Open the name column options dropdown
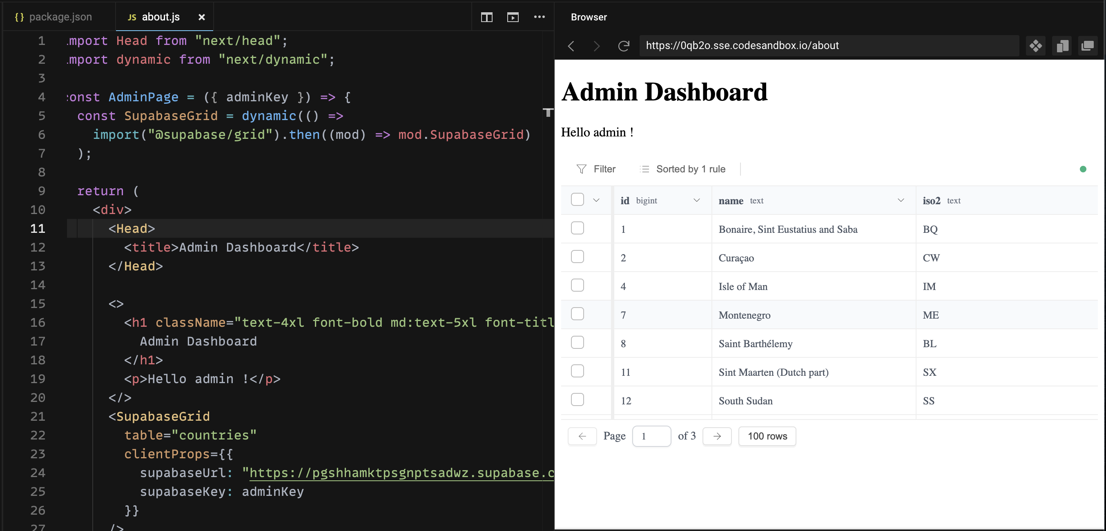 pos(900,200)
